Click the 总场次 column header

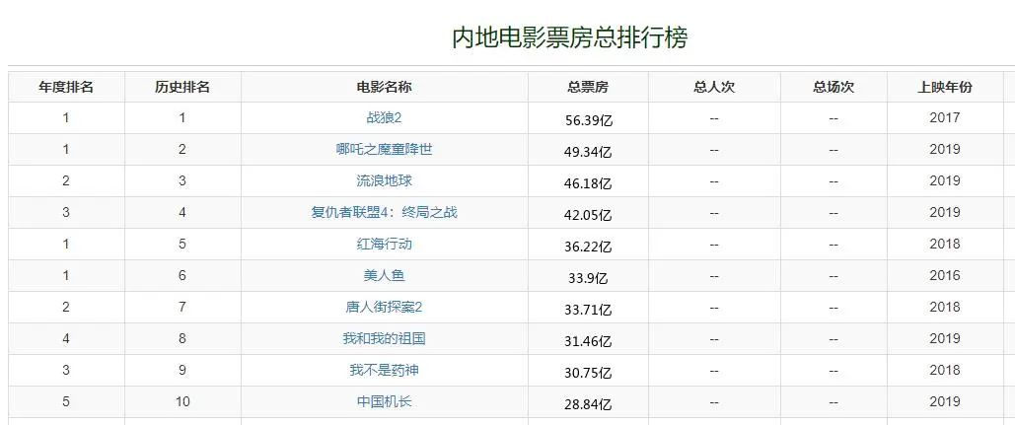click(834, 88)
